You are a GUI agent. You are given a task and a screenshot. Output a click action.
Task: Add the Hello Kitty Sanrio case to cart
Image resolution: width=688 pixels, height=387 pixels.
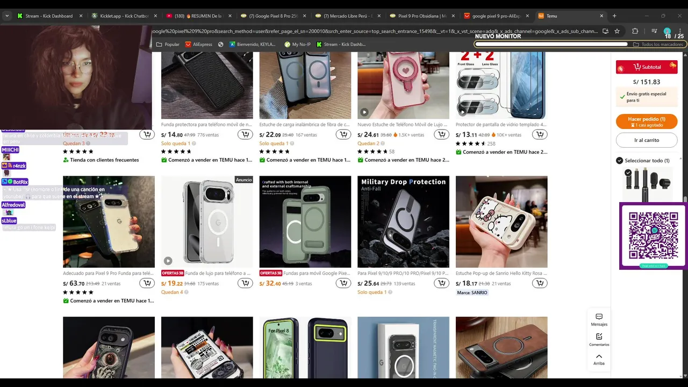pyautogui.click(x=540, y=283)
